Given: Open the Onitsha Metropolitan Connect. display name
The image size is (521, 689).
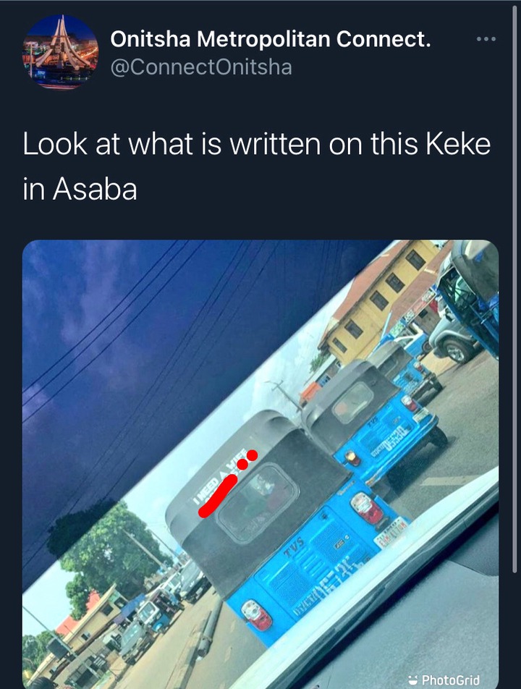Looking at the screenshot, I should (x=270, y=39).
